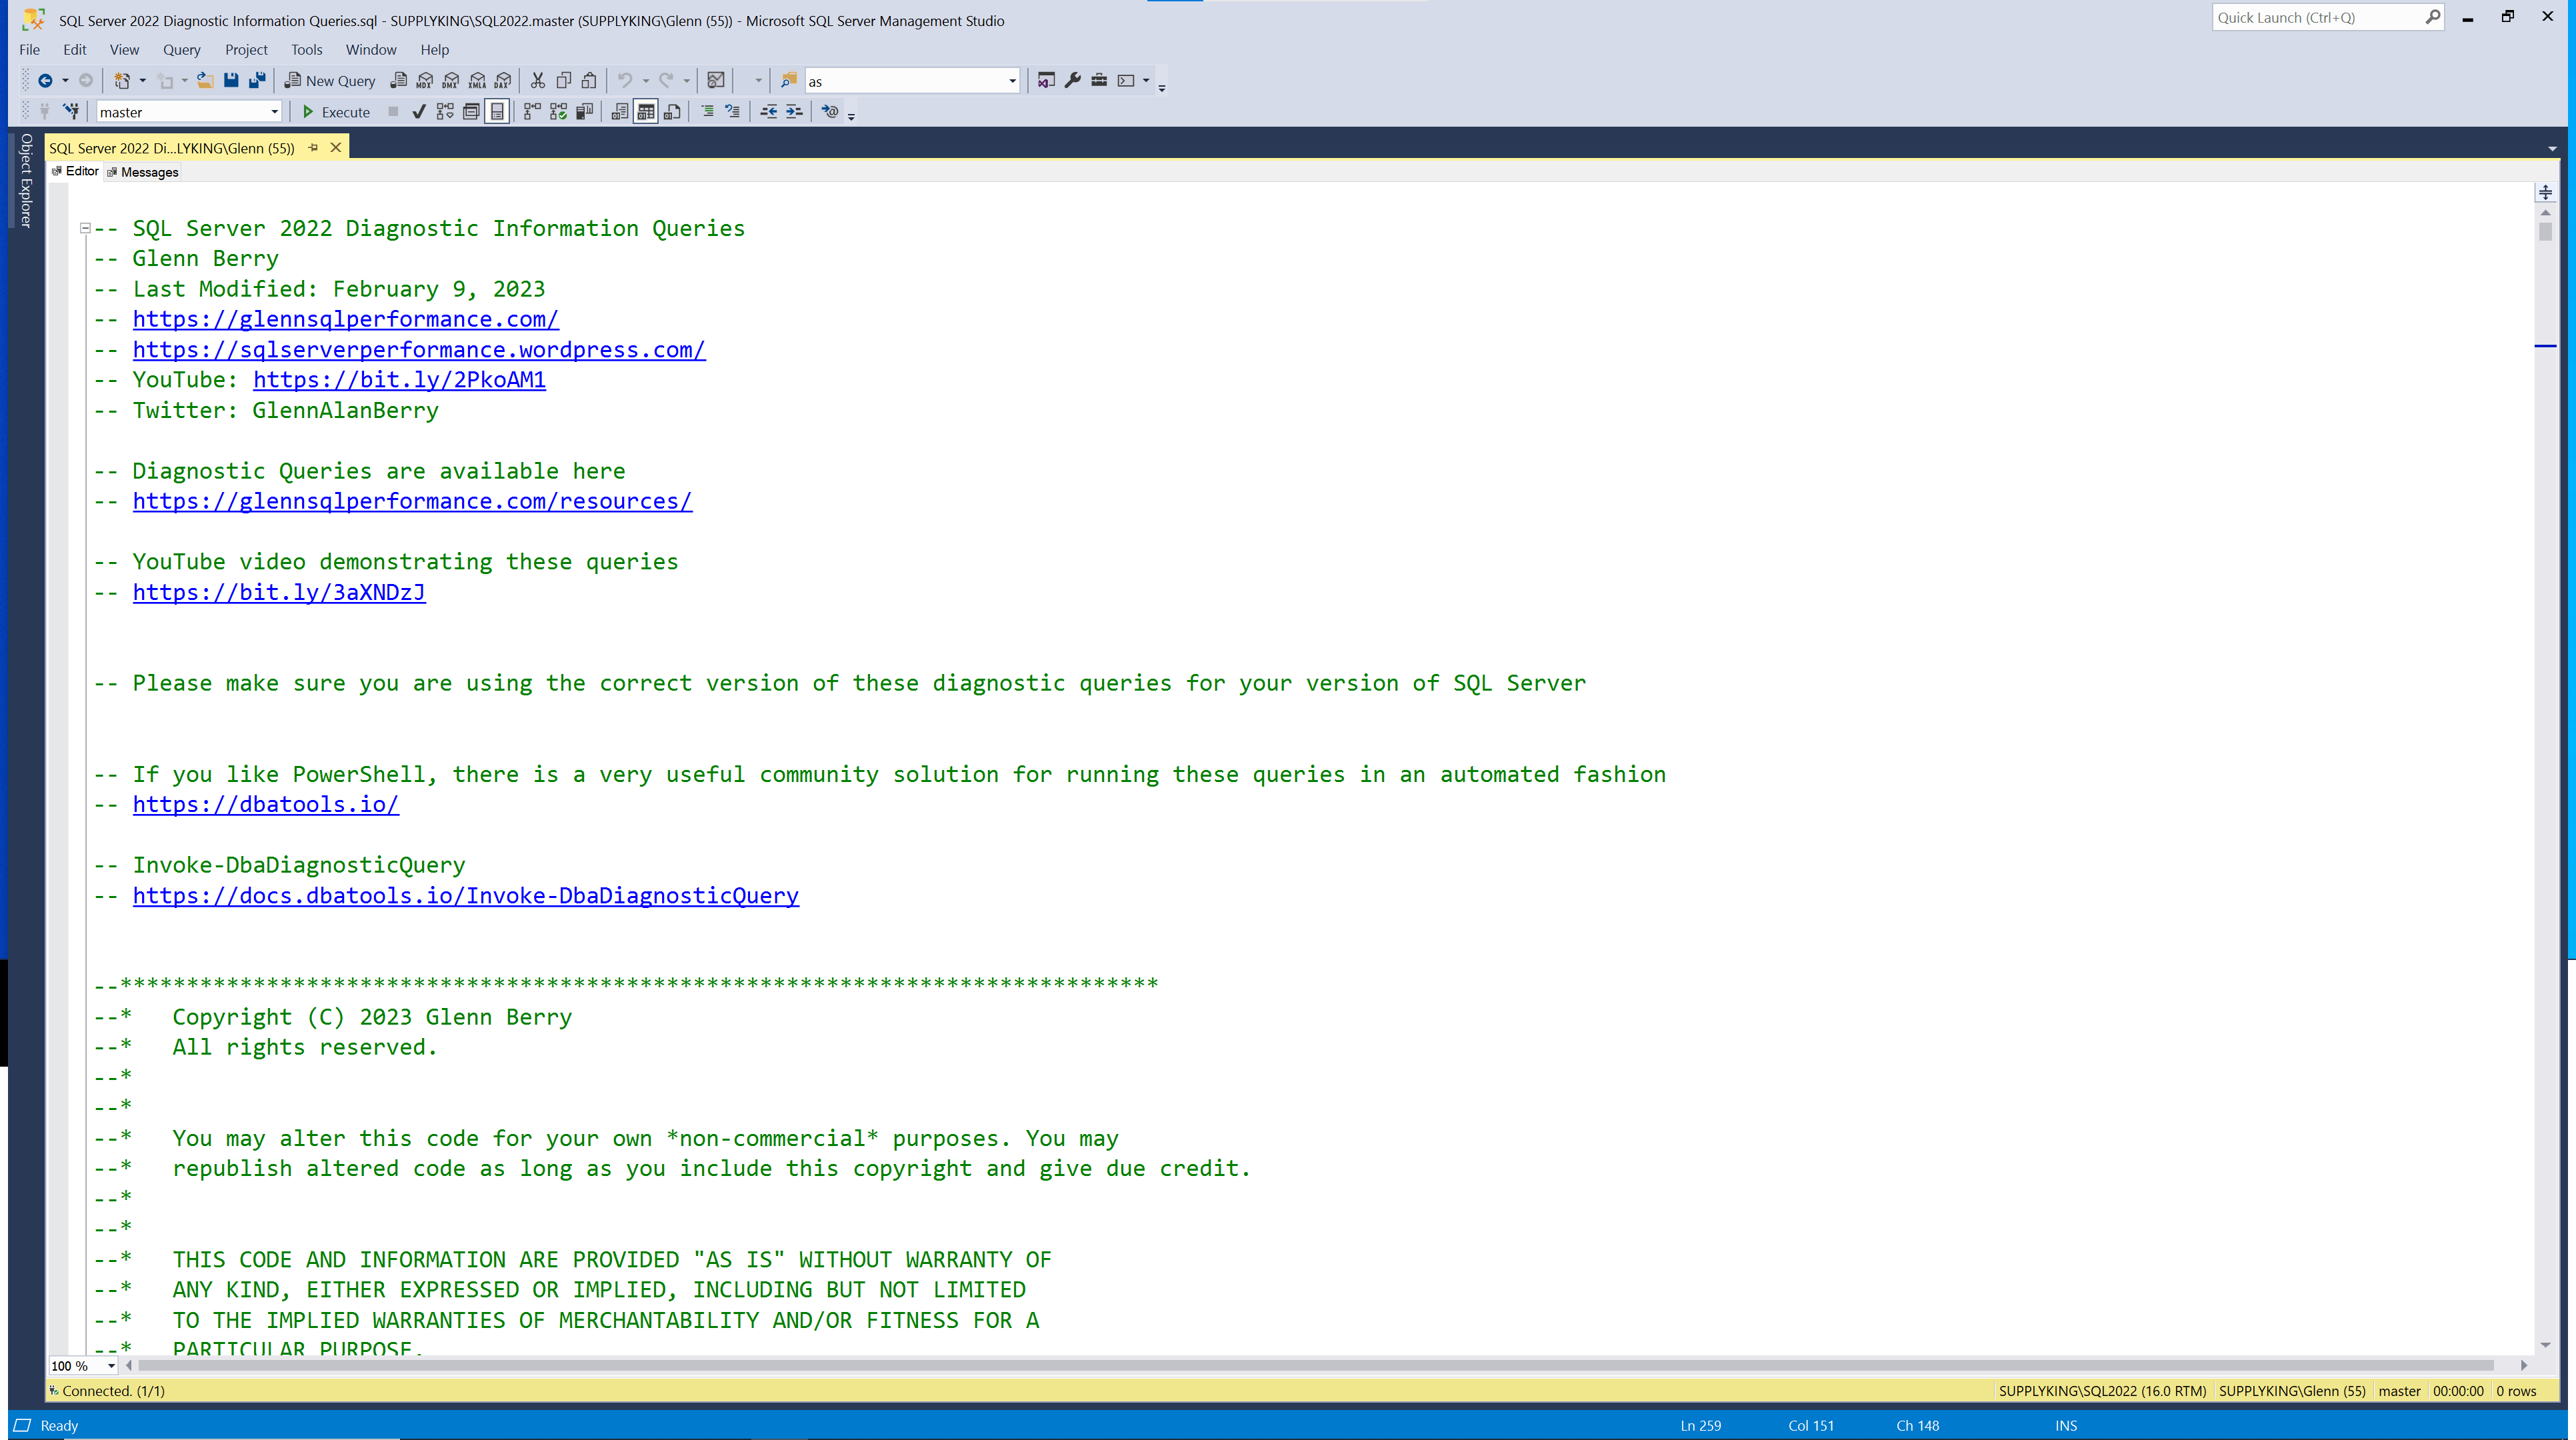Specify Values for Template Parameters icon
Image resolution: width=2576 pixels, height=1440 pixels.
click(x=830, y=112)
